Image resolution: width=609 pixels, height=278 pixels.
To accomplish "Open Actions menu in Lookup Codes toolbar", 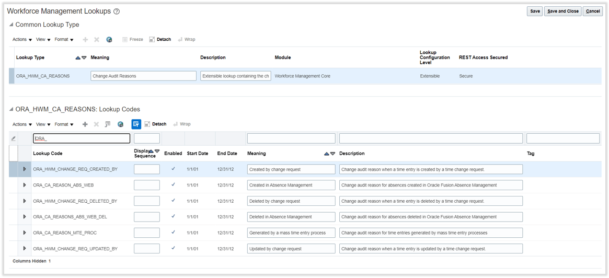I will 22,124.
